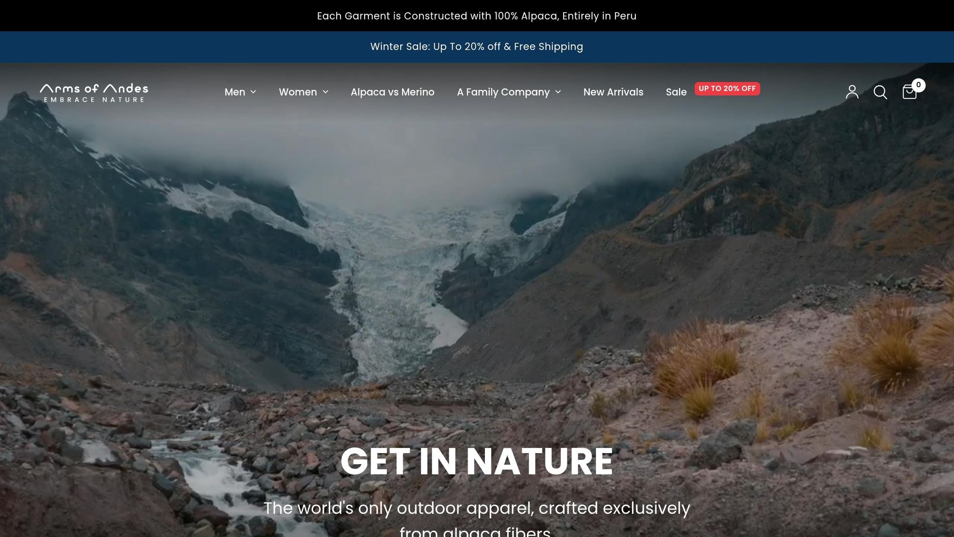Open the Sale page link

point(676,92)
